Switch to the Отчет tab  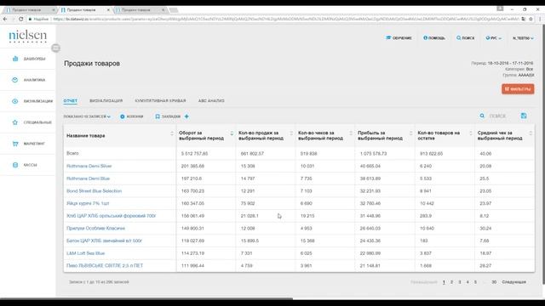pyautogui.click(x=70, y=100)
